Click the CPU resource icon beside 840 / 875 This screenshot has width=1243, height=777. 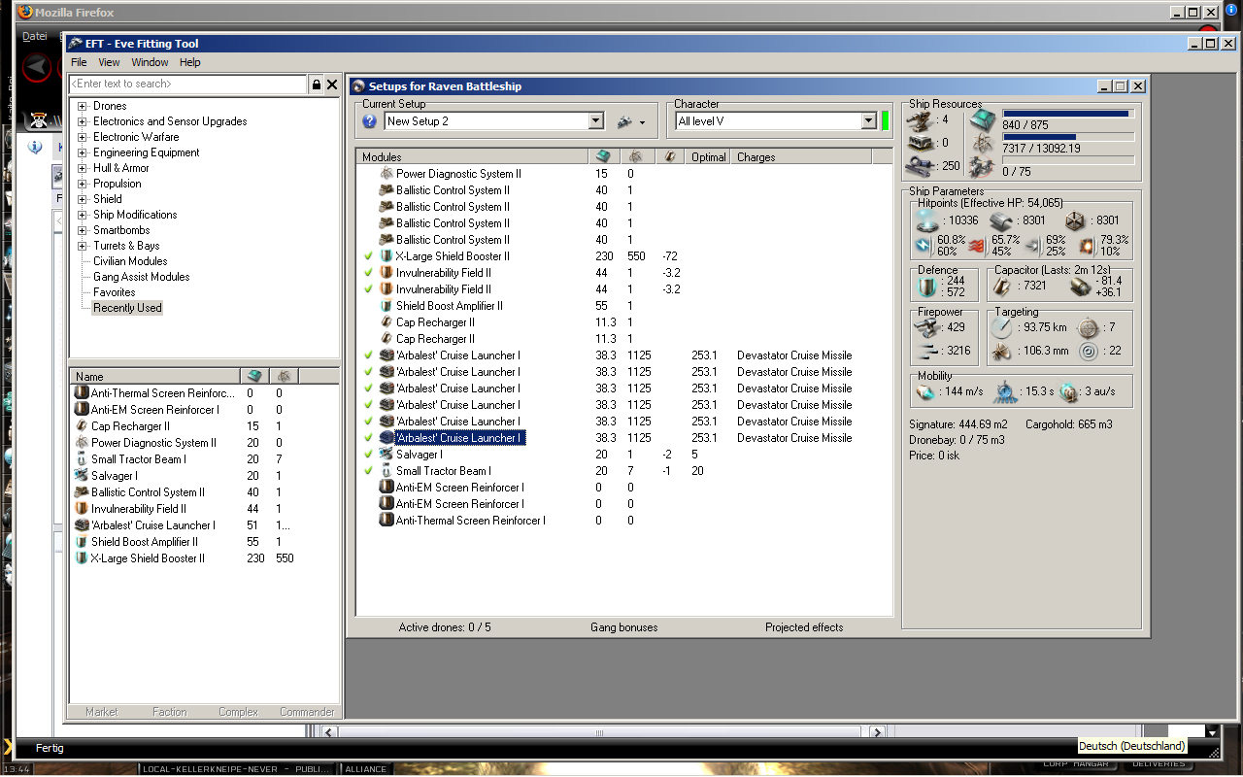point(983,120)
